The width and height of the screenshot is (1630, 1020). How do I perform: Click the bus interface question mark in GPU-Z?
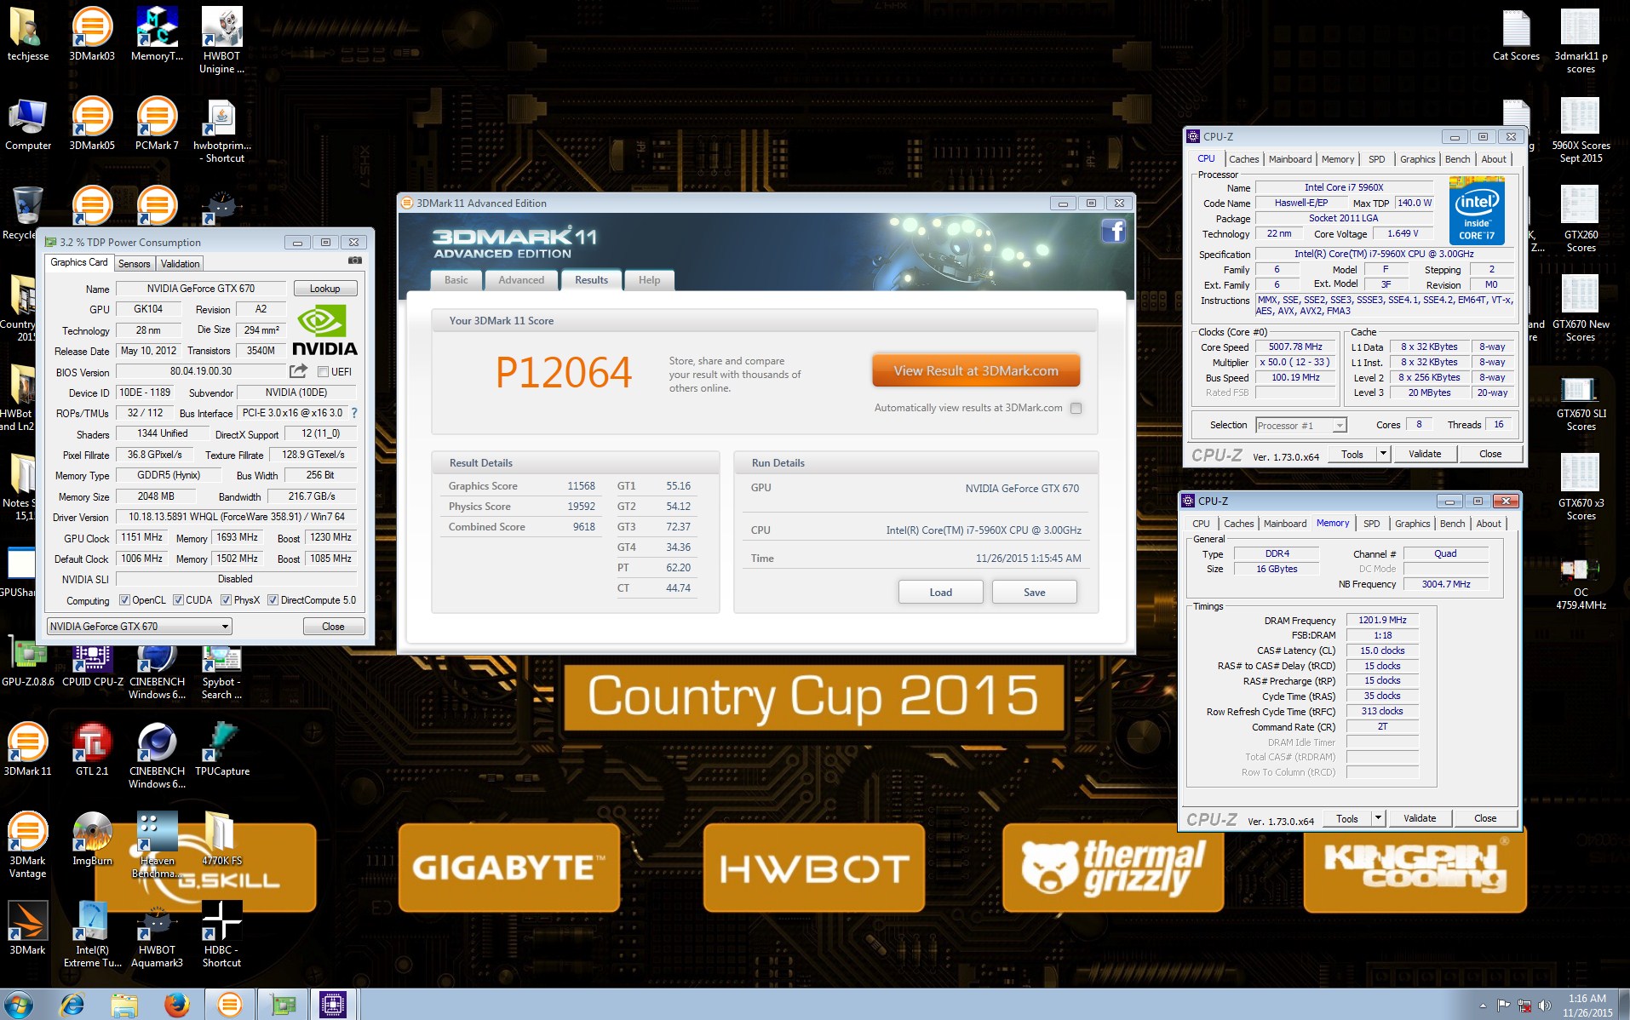[x=354, y=413]
